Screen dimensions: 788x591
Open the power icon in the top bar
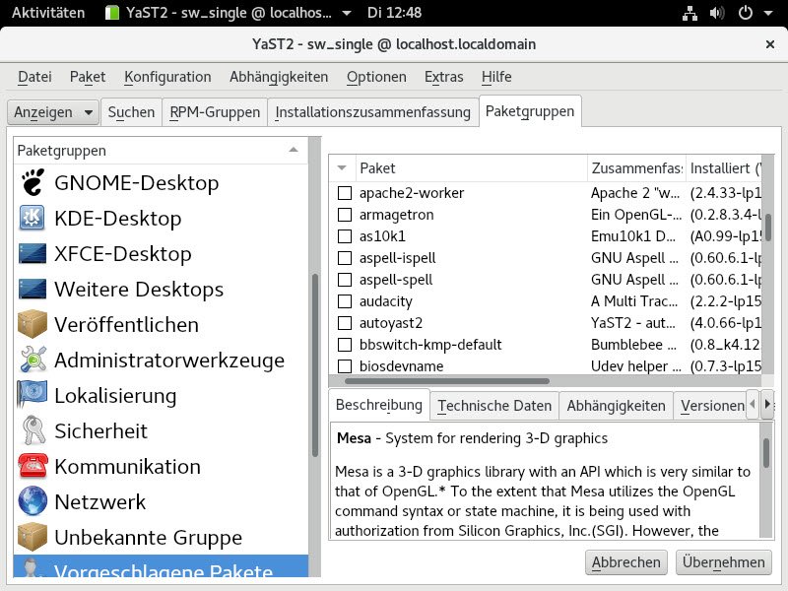click(745, 13)
